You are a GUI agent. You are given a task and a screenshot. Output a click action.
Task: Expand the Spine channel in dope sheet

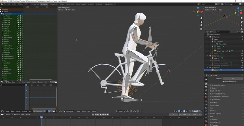[2, 65]
